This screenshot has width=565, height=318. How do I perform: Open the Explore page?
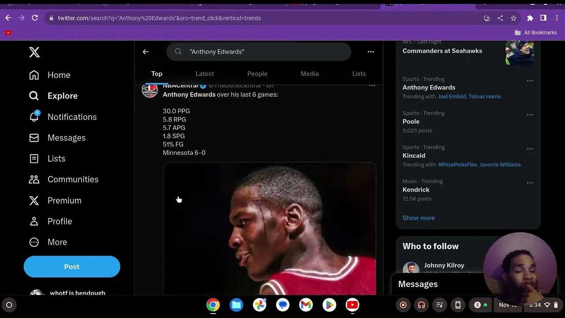53,96
